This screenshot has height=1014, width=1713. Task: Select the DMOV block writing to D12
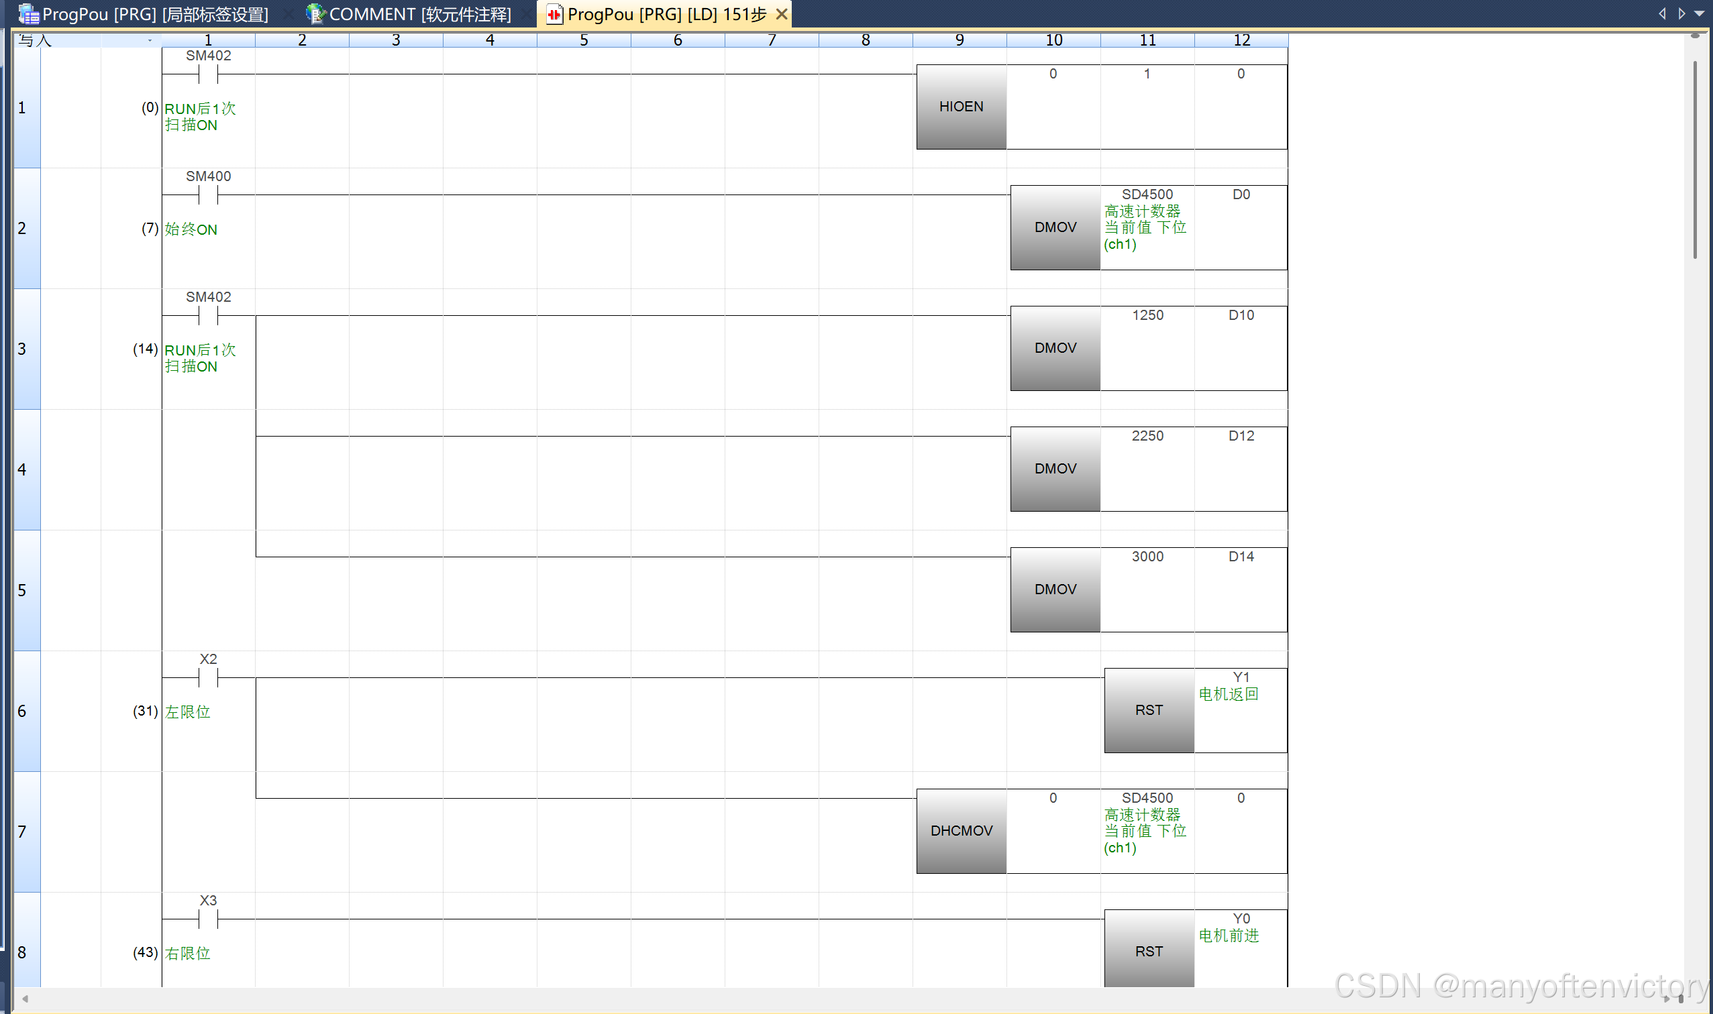(x=1055, y=469)
